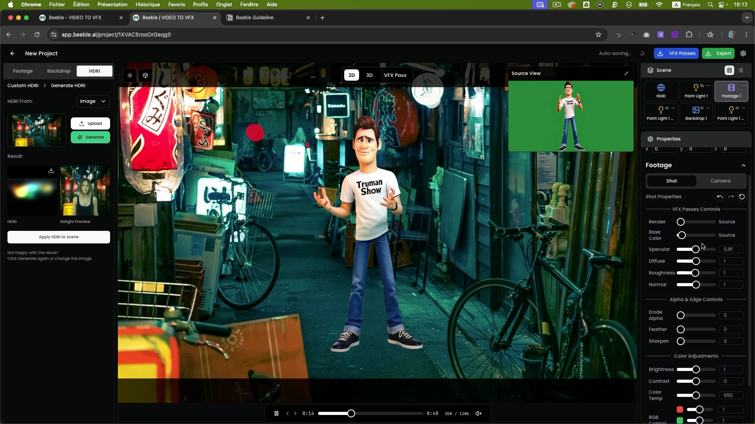Pause the video playback
Screen dimensions: 755x424
pos(276,413)
